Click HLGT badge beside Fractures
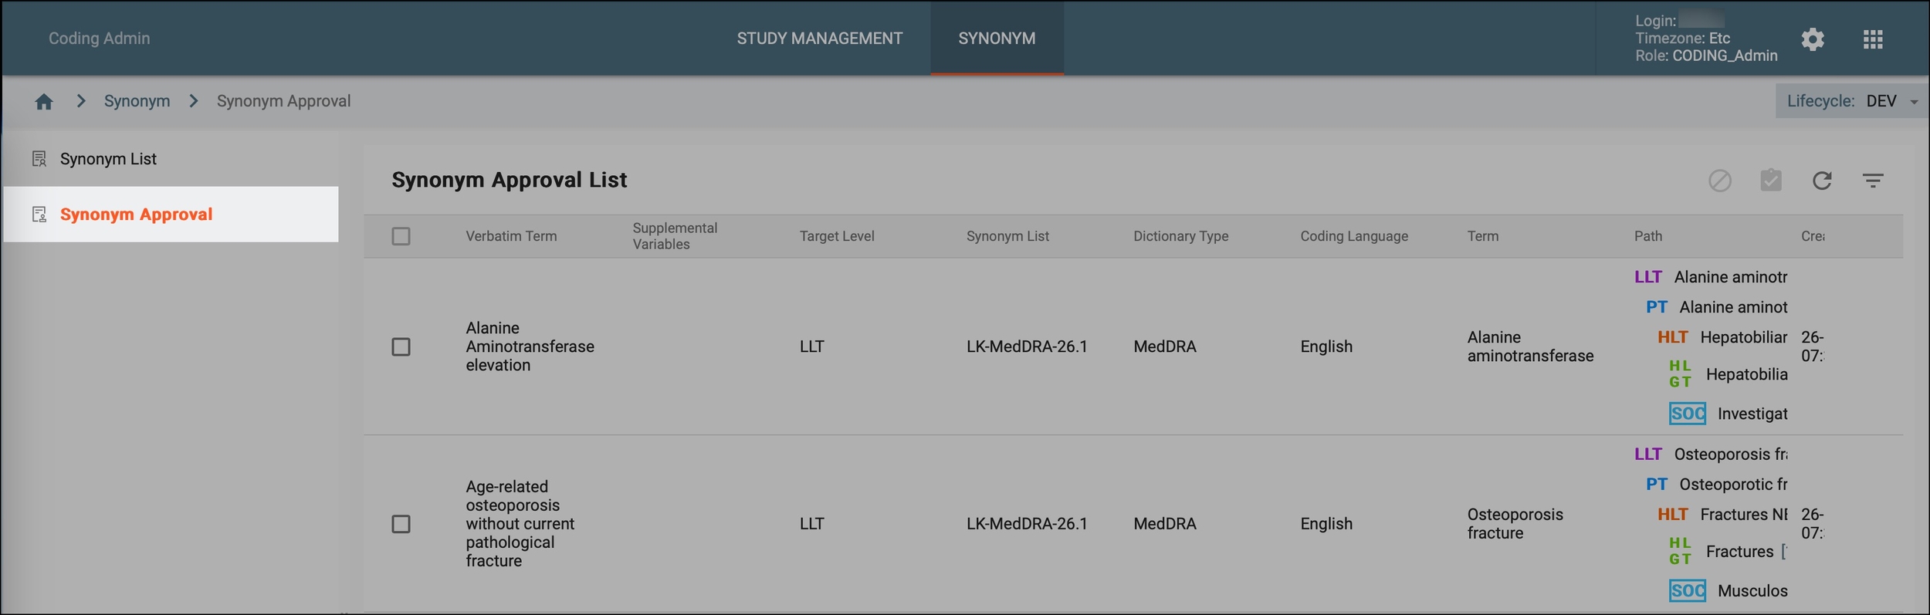 coord(1680,551)
